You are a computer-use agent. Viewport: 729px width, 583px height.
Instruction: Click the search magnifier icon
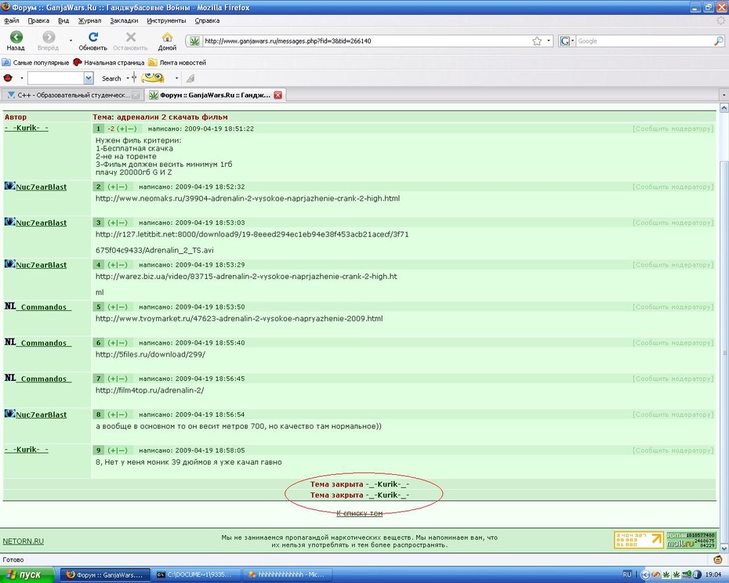coord(718,41)
